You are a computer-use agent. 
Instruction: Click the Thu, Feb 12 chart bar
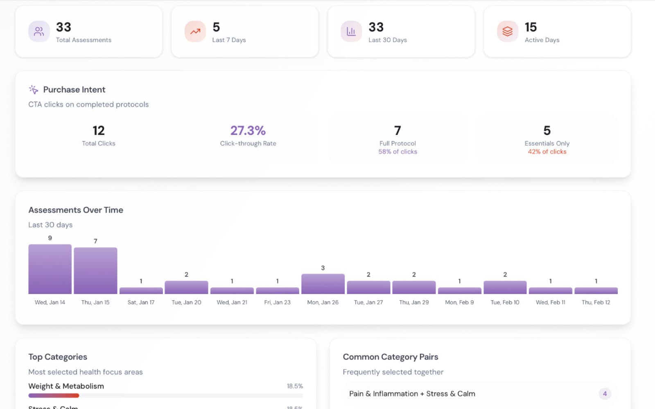click(596, 290)
